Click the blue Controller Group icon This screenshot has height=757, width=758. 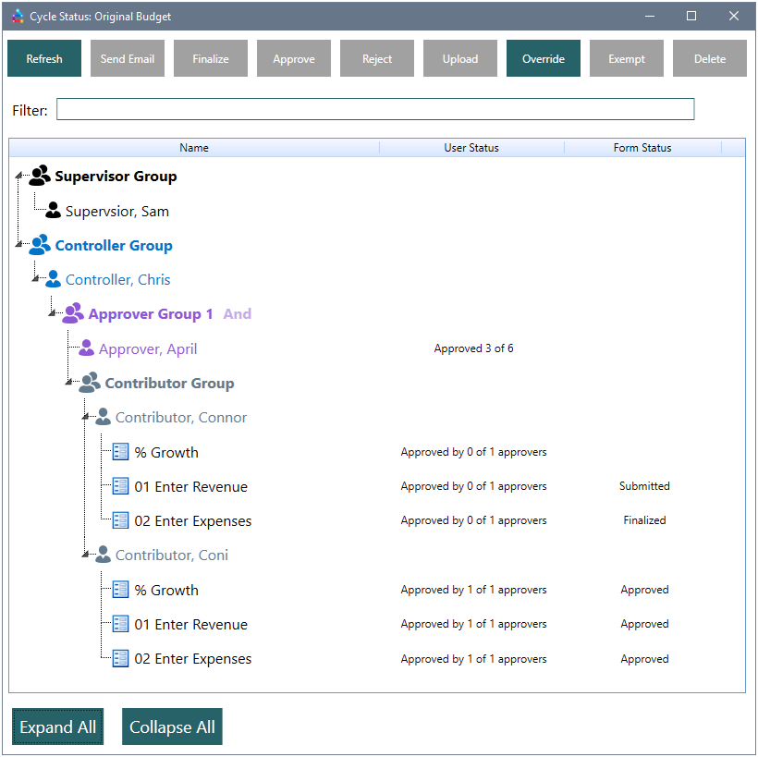(39, 245)
